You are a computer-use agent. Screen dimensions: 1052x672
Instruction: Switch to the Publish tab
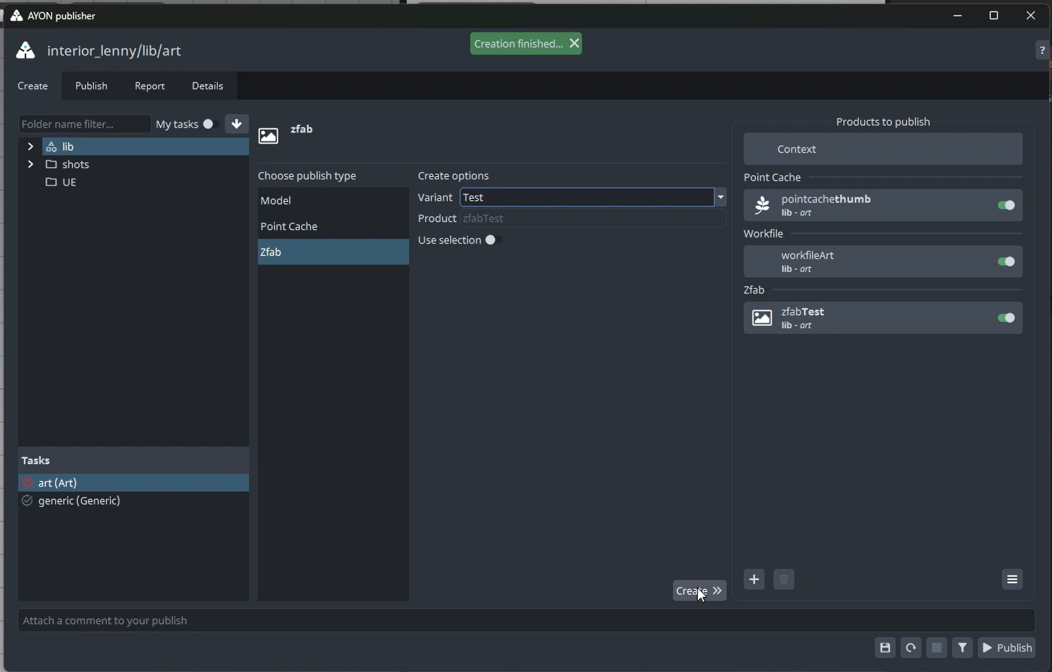click(x=91, y=86)
